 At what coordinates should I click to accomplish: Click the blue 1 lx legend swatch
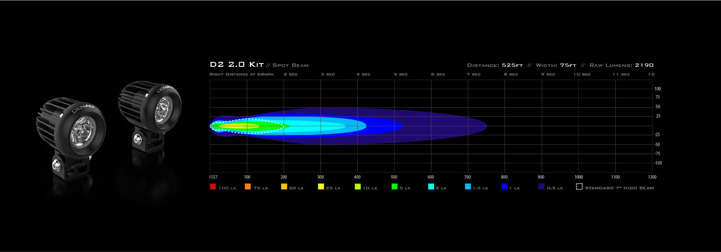(505, 187)
